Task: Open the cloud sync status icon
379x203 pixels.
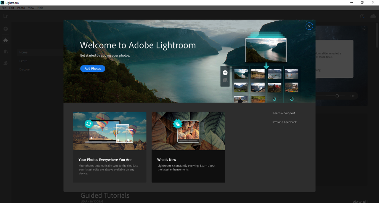Action: [x=373, y=16]
